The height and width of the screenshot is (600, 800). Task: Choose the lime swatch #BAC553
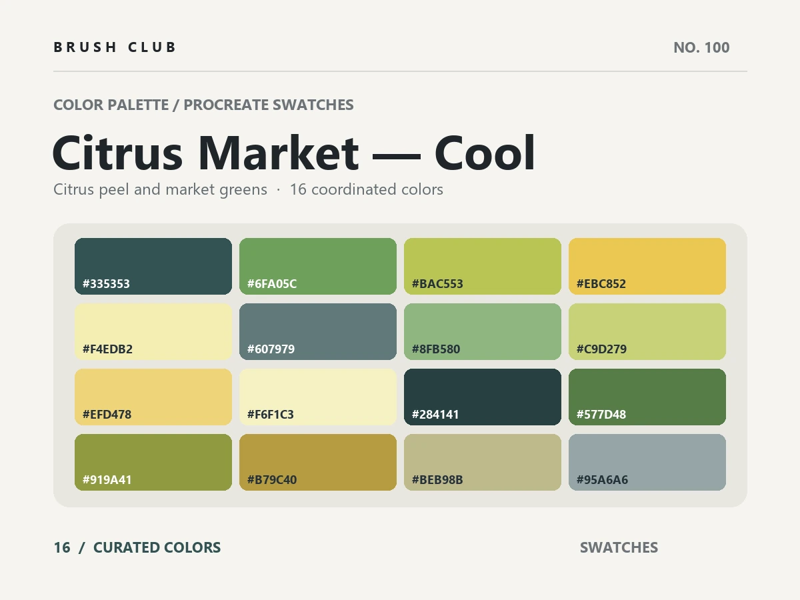pyautogui.click(x=483, y=267)
